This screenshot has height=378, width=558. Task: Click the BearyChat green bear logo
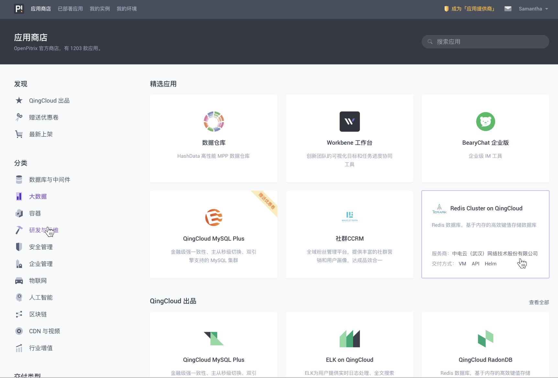(x=485, y=121)
